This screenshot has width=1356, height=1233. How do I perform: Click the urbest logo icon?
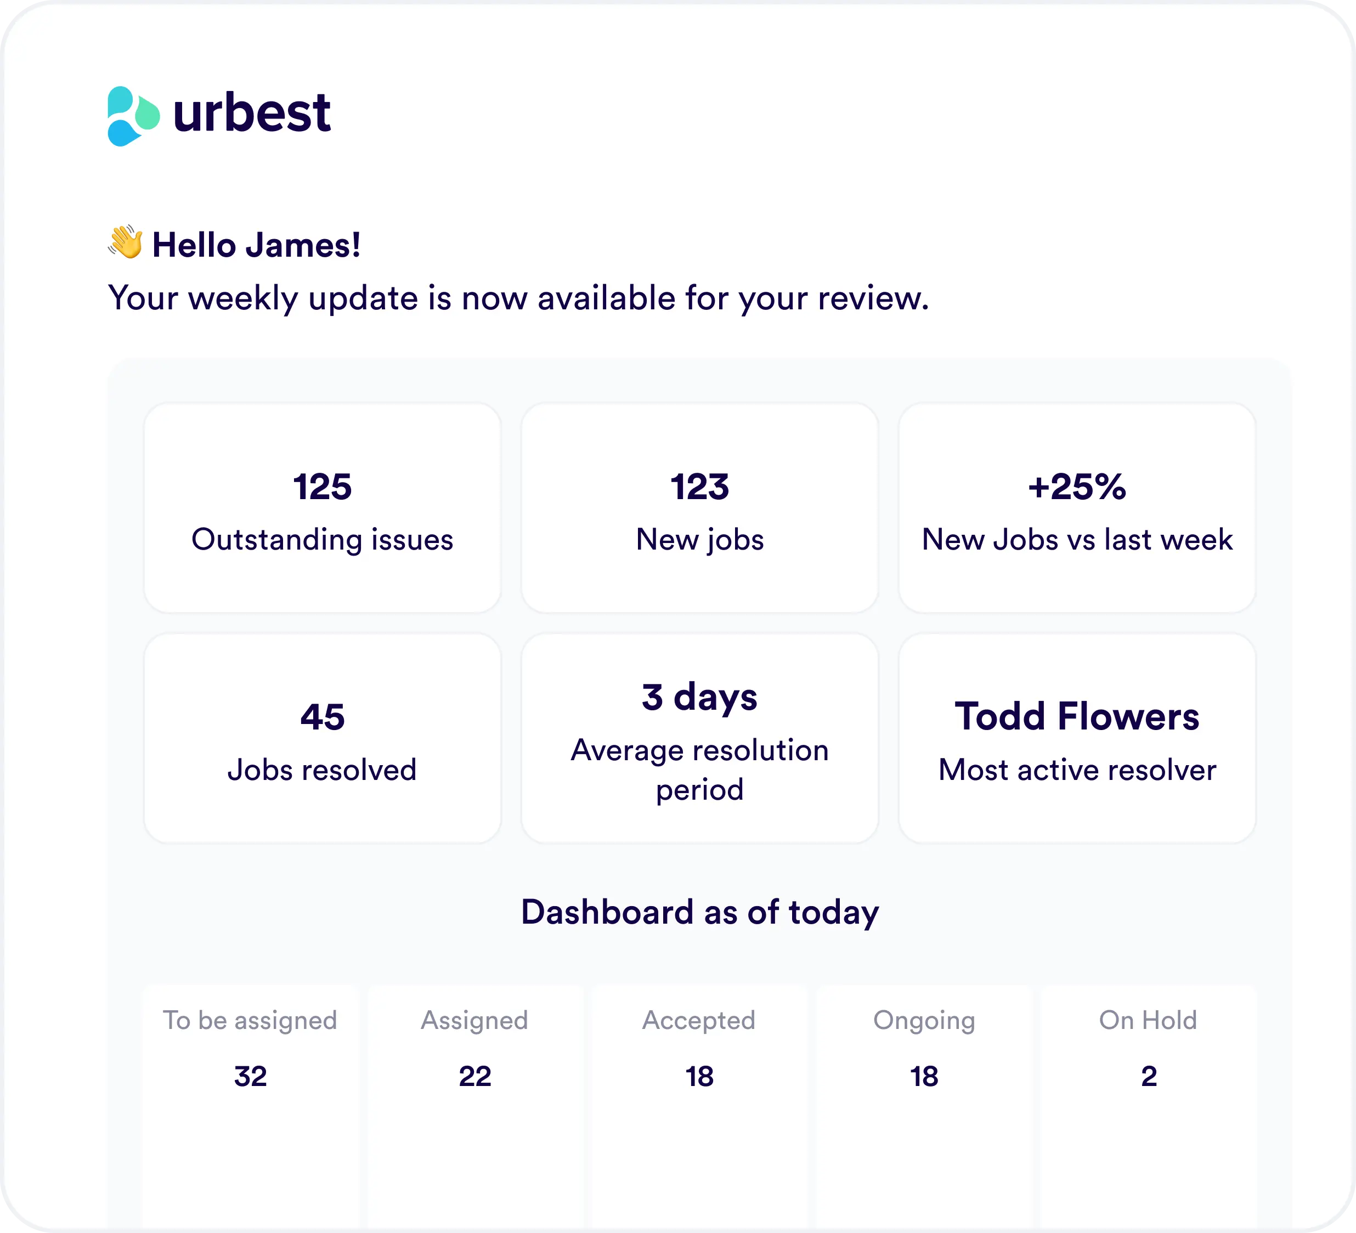[133, 116]
